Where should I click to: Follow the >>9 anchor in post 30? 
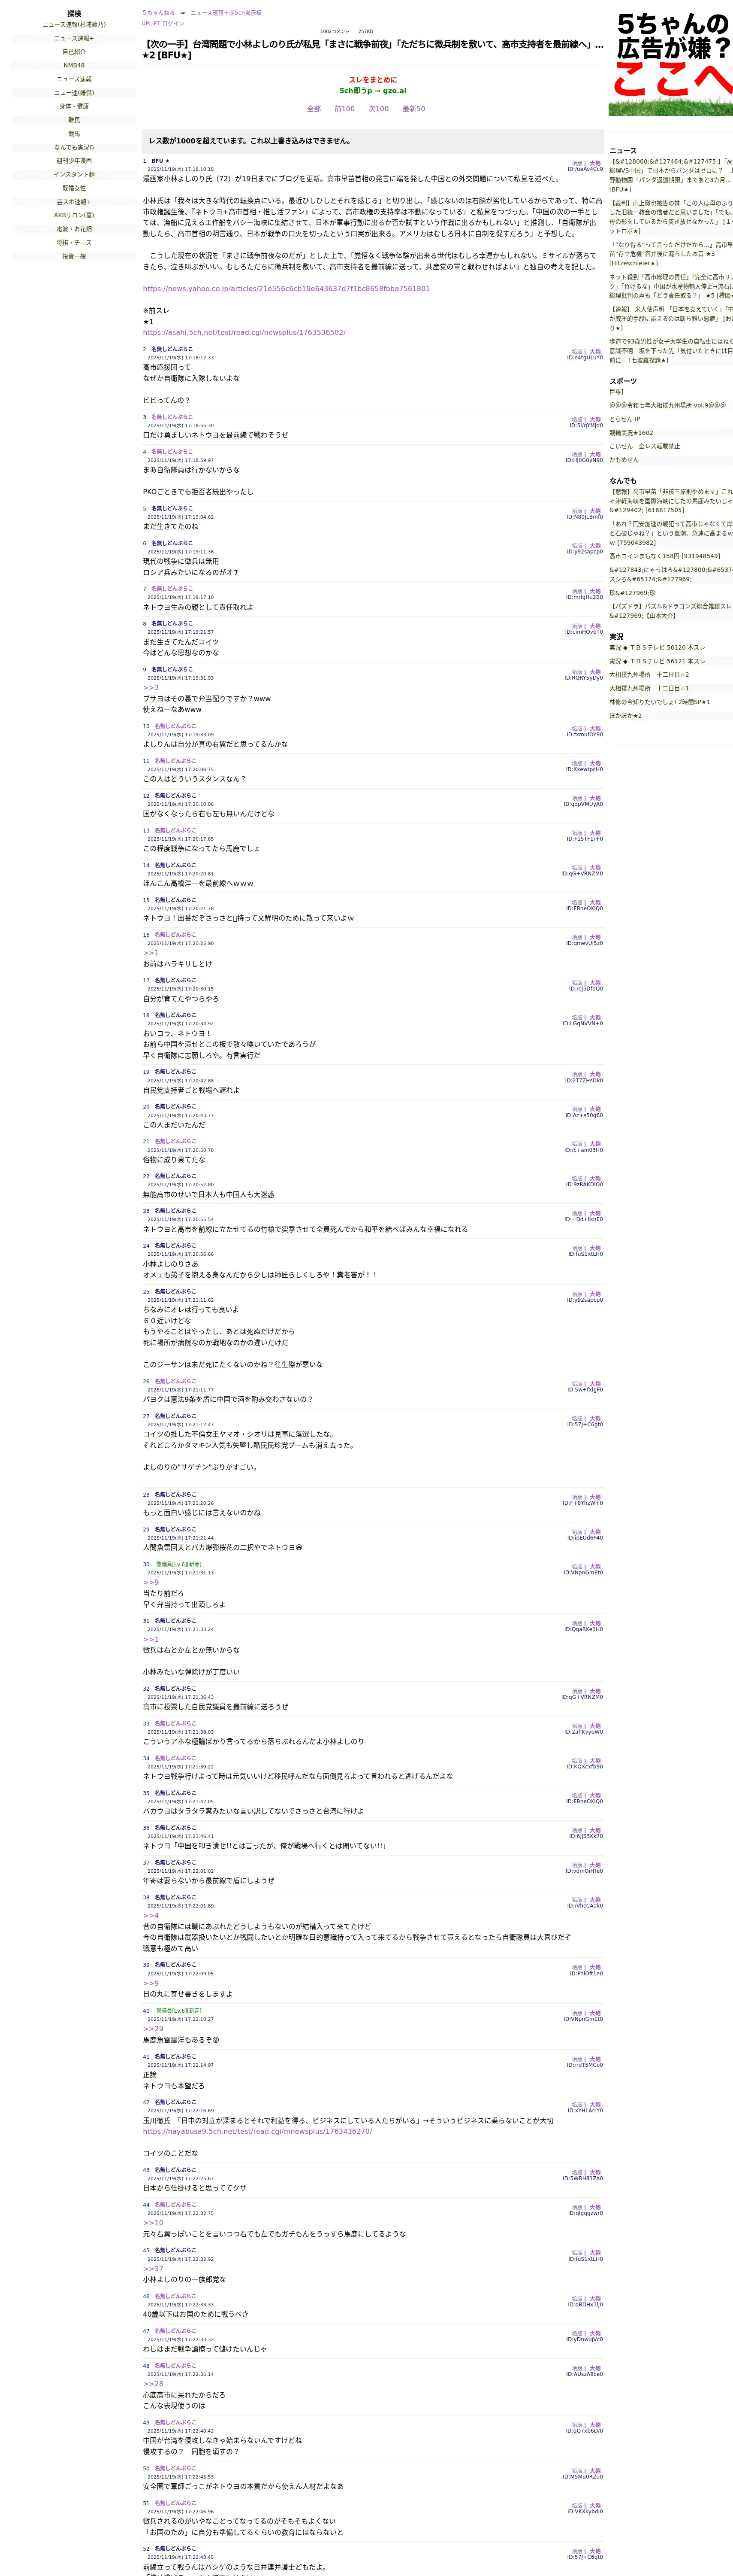point(151,1583)
